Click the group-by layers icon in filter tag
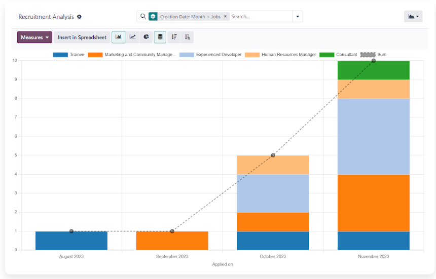The width and height of the screenshot is (436, 279). pyautogui.click(x=153, y=16)
